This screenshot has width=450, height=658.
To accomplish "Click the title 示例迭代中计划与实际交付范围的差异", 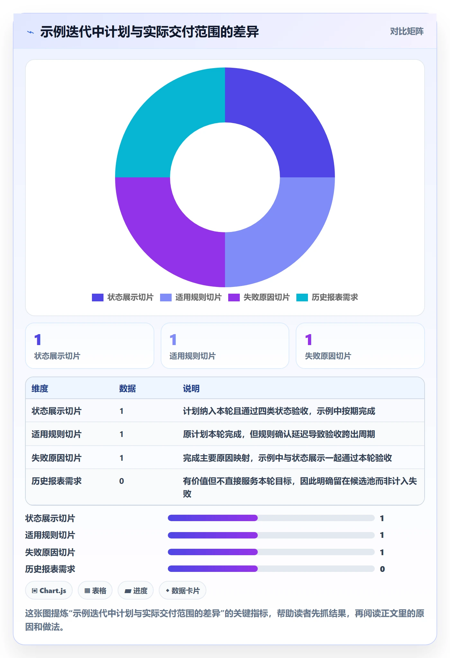I will 149,32.
